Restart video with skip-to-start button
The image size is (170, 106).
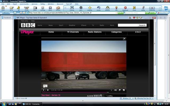click(48, 90)
